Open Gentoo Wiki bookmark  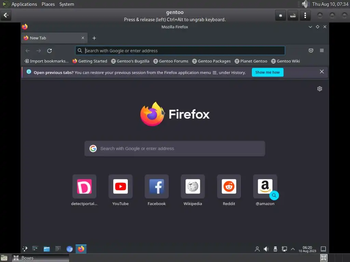click(x=286, y=61)
